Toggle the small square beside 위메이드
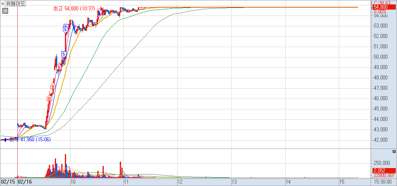 3,4
